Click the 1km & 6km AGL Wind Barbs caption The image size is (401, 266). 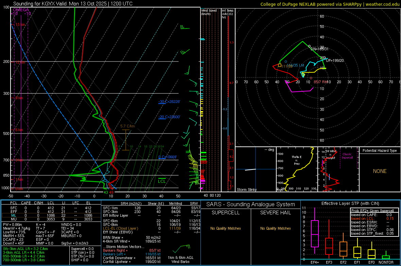(180, 260)
